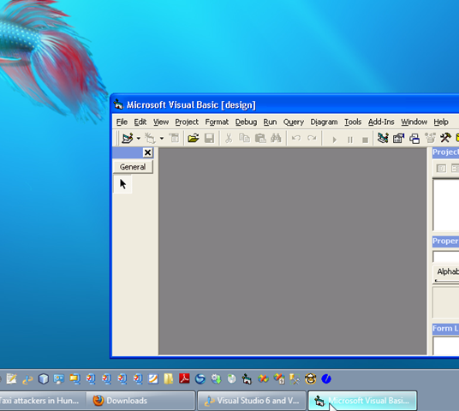Click the Visual Basic title bar icon
The height and width of the screenshot is (411, 459).
click(118, 104)
